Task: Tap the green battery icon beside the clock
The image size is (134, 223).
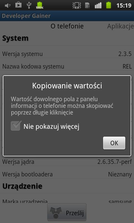Action: (x=109, y=5)
